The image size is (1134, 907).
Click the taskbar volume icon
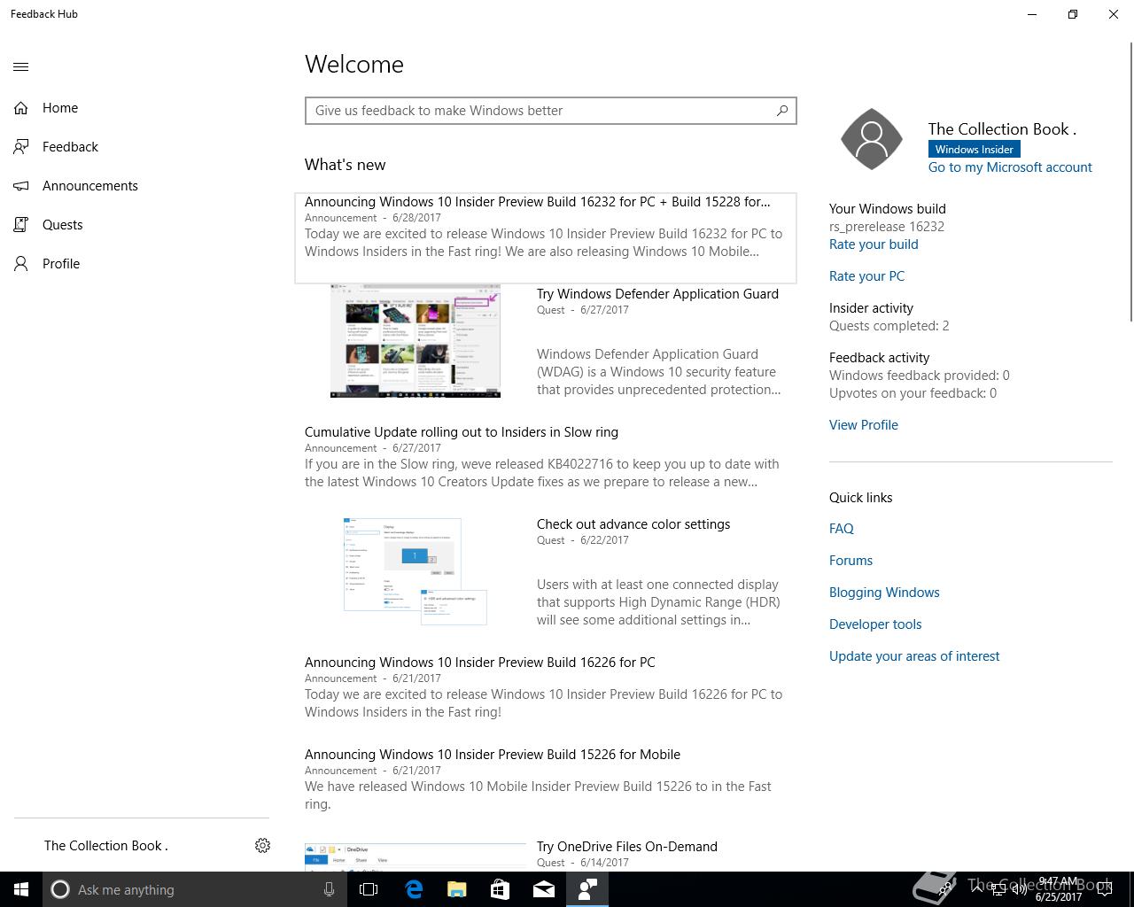point(1020,889)
